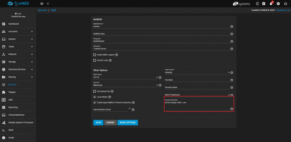This screenshot has height=142, width=291.
Task: Click the SAVE button
Action: coord(98,122)
